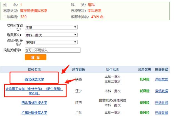The image size is (178, 117).
Task: Click the 院校名称 column header
Action: pos(34,70)
